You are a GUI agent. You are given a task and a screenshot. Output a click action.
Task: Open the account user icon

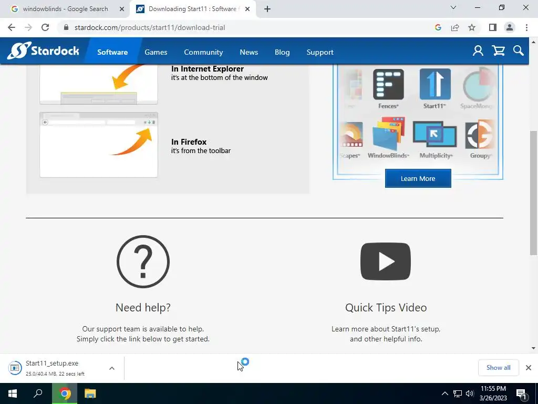pos(478,51)
